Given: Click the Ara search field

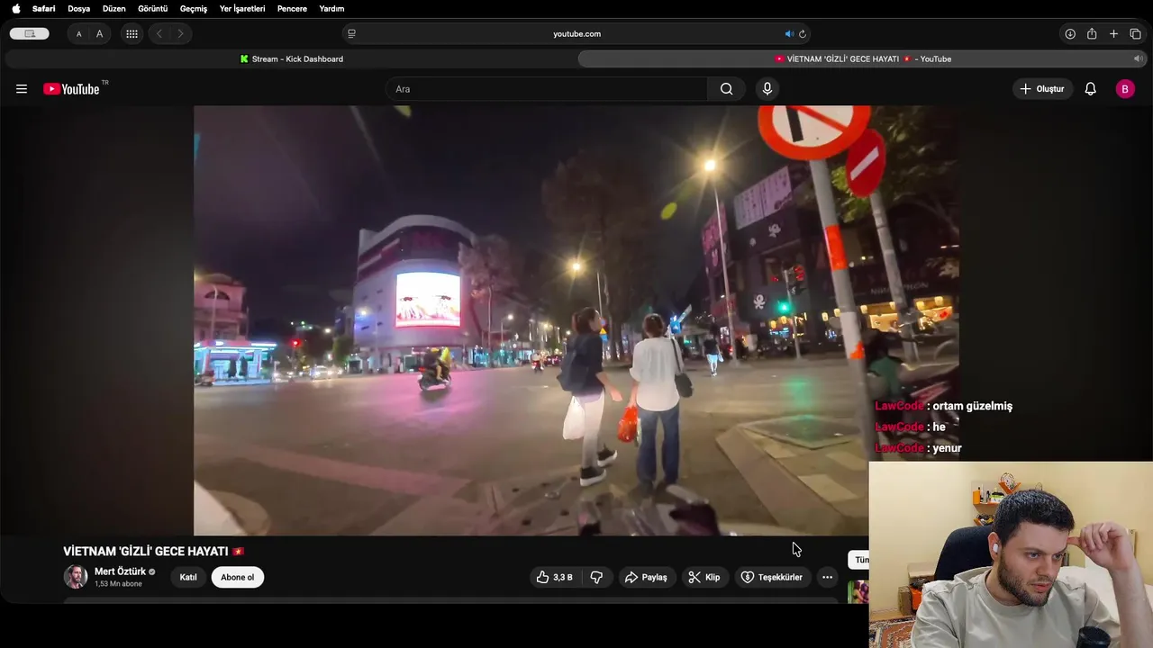Looking at the screenshot, I should [547, 89].
